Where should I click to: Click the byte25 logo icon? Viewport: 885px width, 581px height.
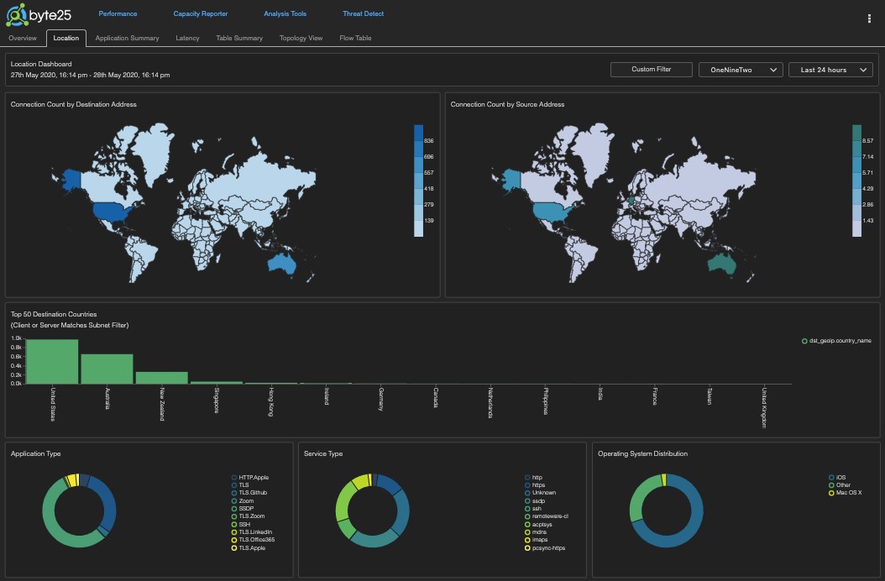coord(16,14)
